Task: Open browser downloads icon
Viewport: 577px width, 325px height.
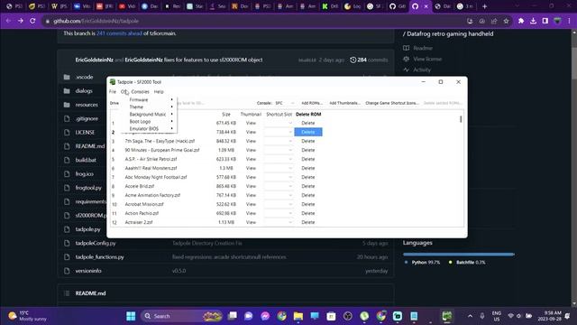Action: tap(533, 21)
